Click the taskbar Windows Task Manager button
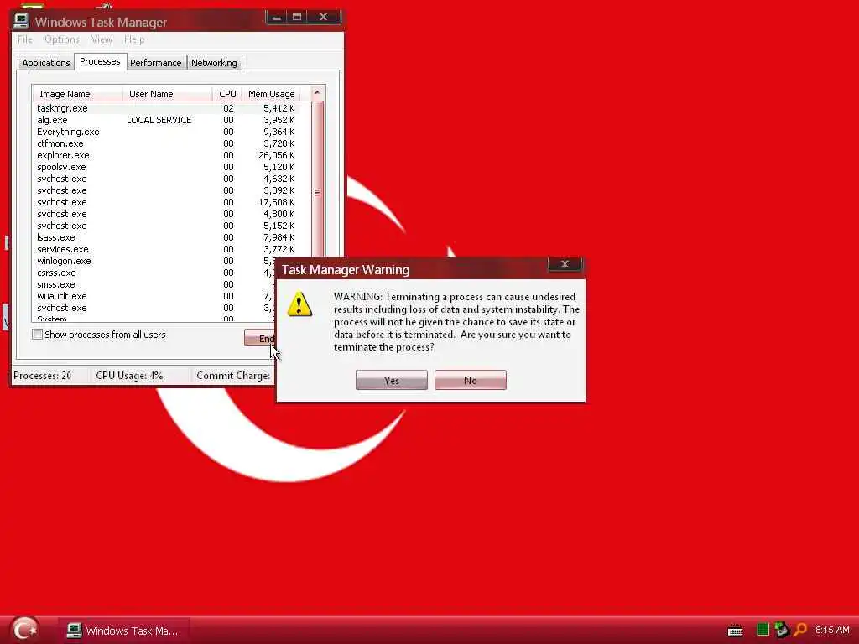Viewport: 859px width, 644px height. pos(123,631)
